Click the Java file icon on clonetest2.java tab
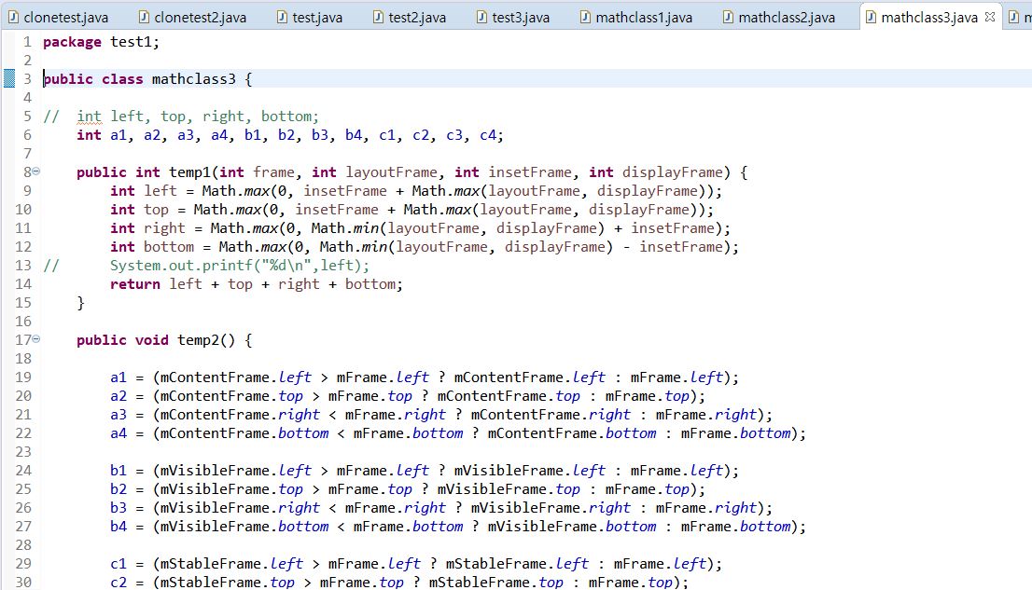 click(x=144, y=17)
